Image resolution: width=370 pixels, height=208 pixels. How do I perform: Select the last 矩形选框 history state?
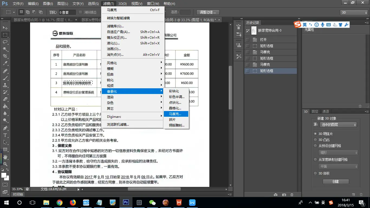271,71
